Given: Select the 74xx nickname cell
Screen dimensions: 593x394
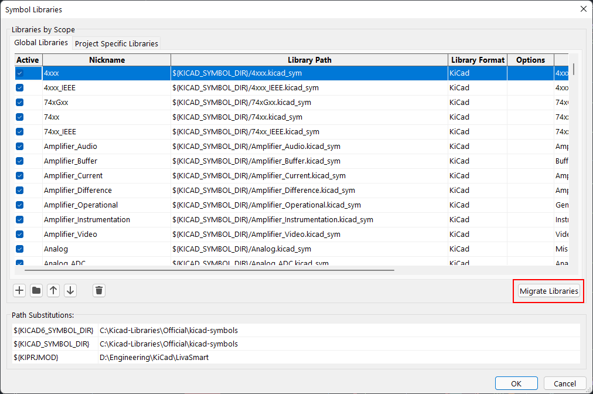Looking at the screenshot, I should pos(107,117).
